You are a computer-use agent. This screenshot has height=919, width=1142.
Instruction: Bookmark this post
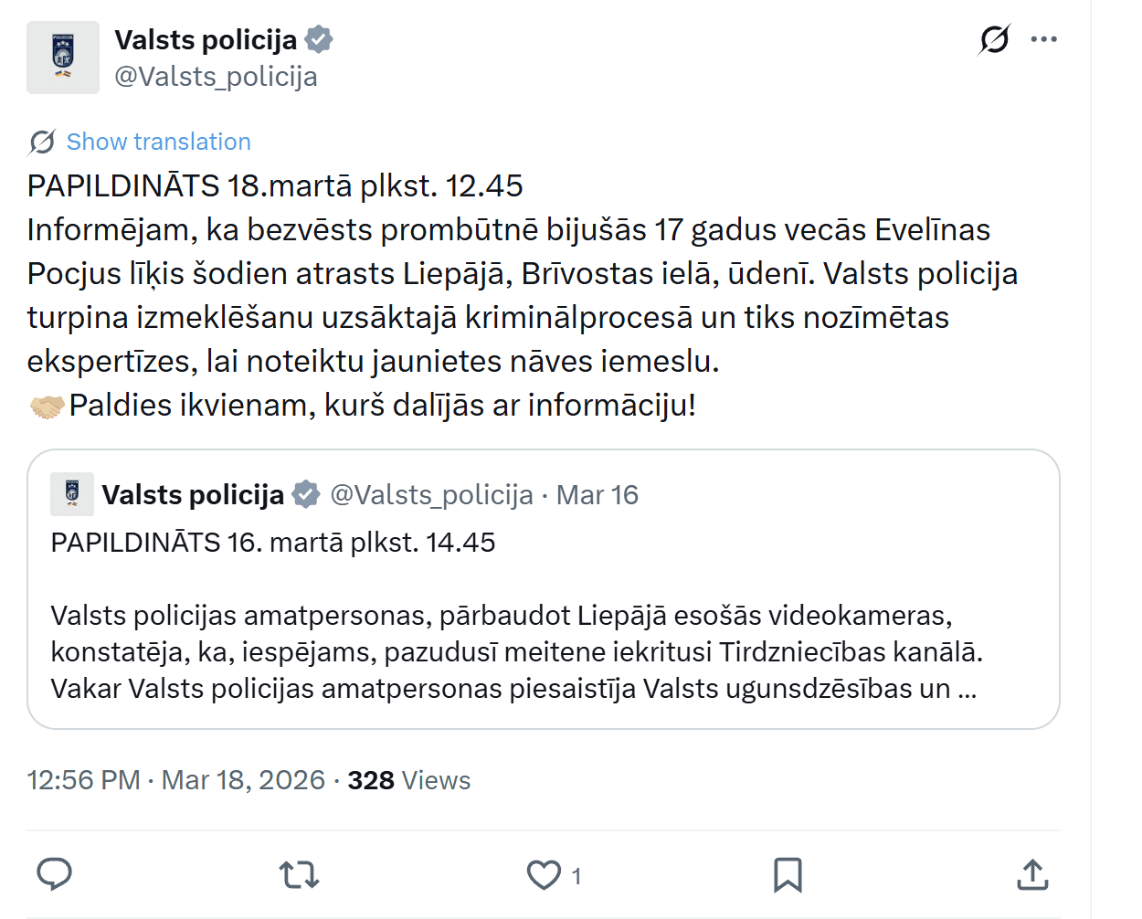[788, 875]
